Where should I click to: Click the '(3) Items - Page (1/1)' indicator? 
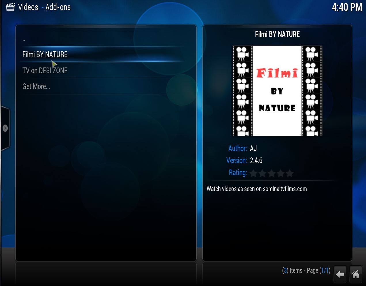306,270
